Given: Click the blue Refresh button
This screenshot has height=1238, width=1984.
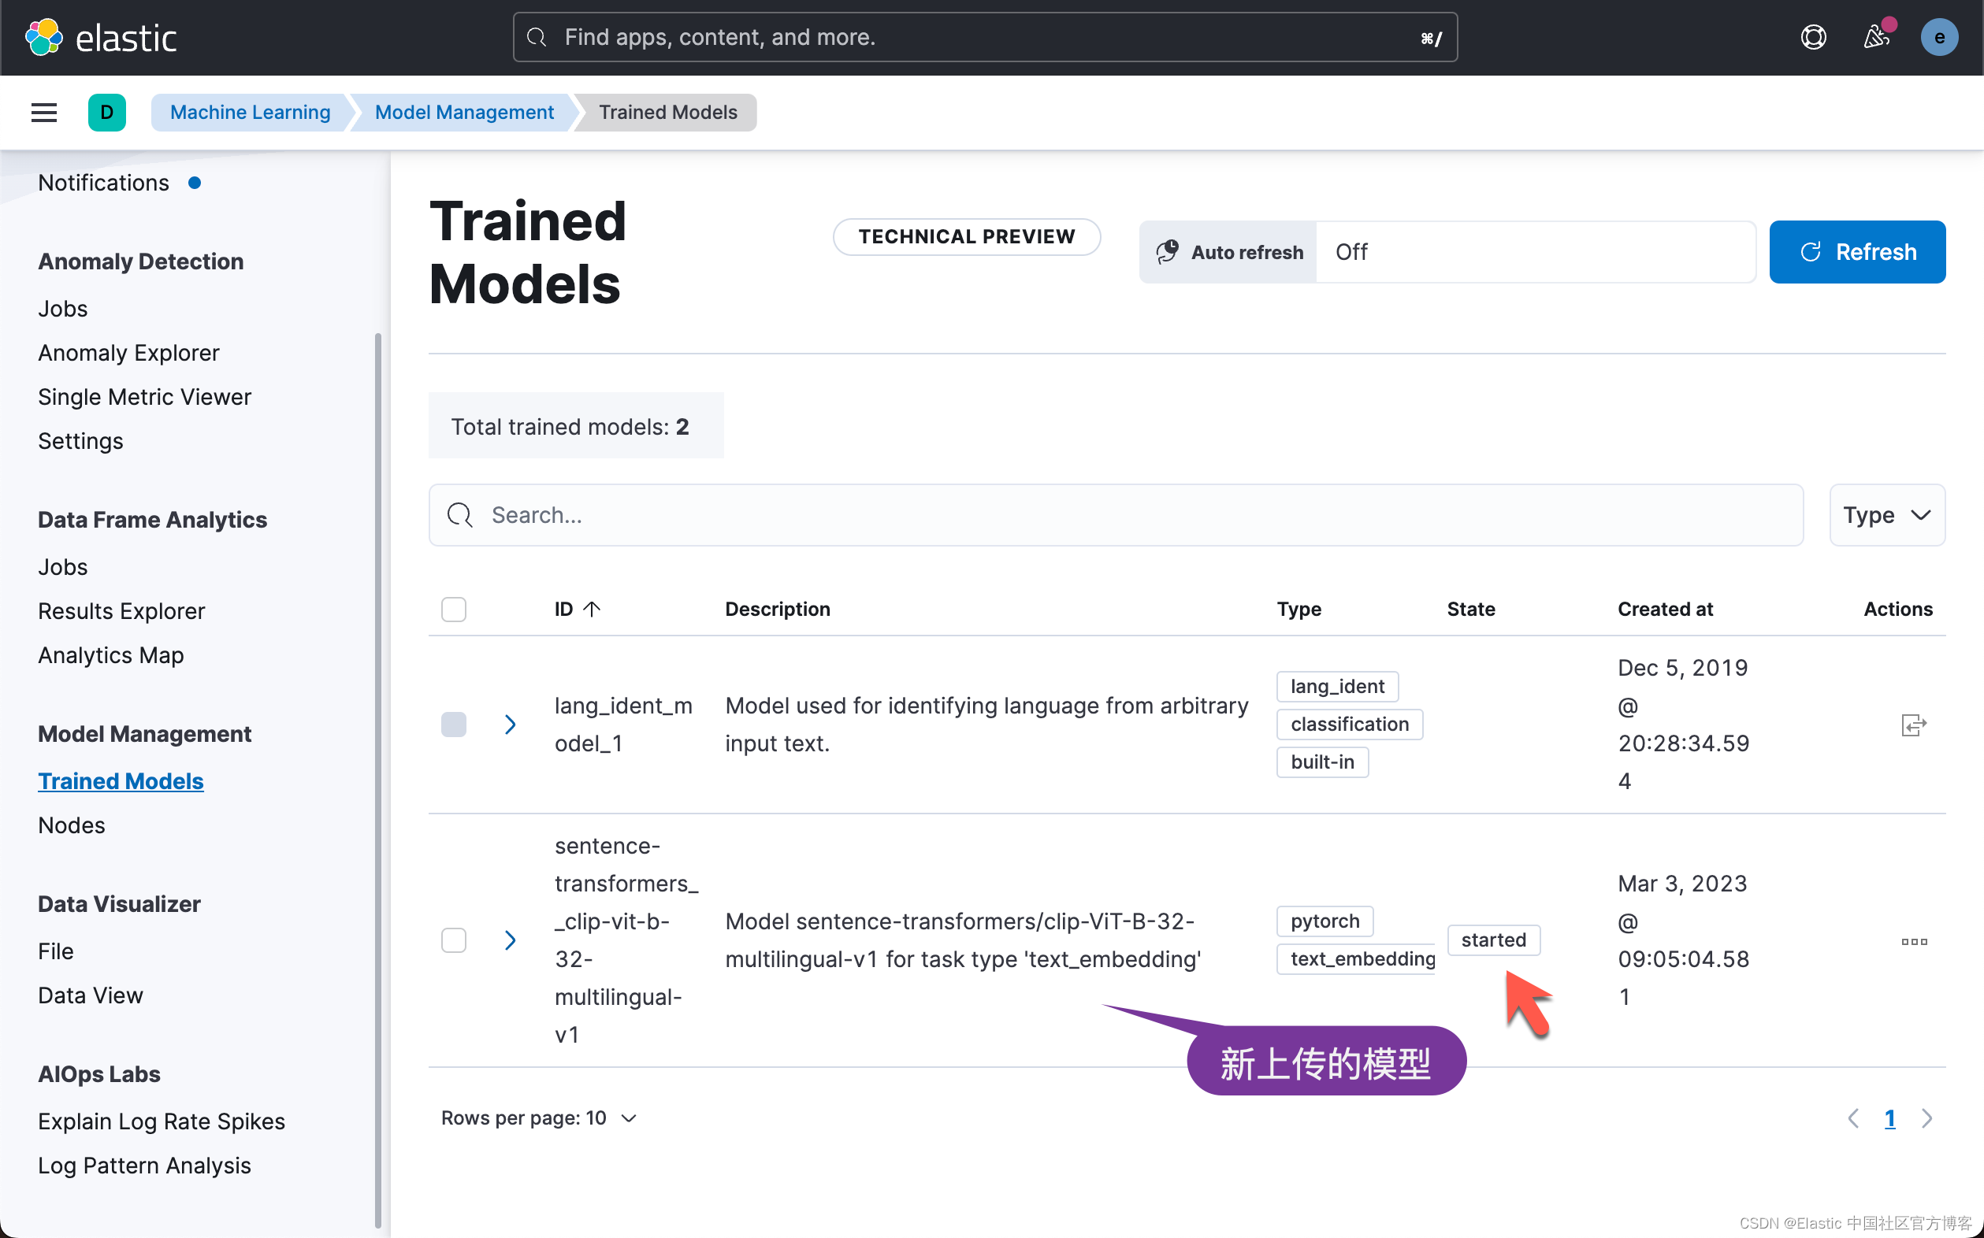Looking at the screenshot, I should click(x=1857, y=252).
